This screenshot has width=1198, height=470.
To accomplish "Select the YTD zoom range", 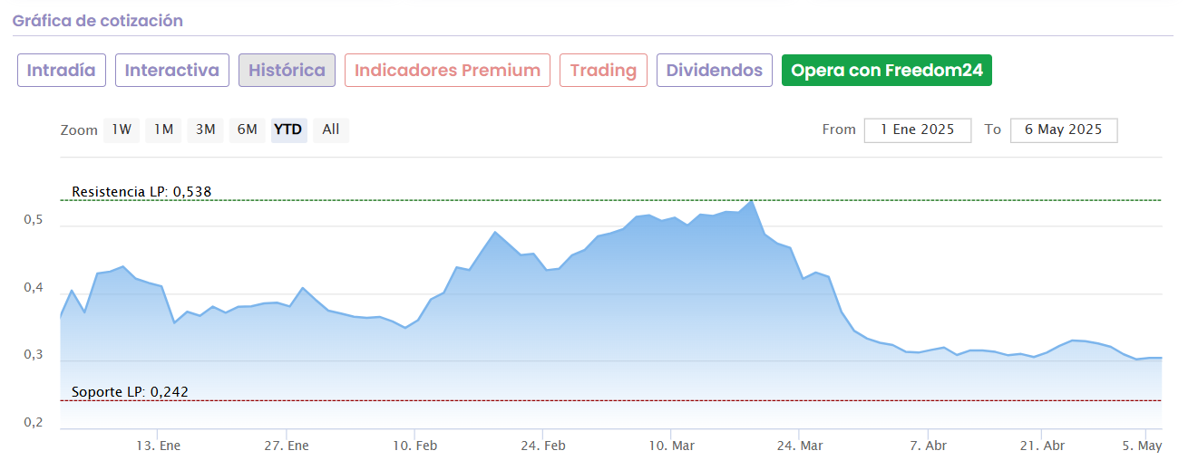I will 289,129.
